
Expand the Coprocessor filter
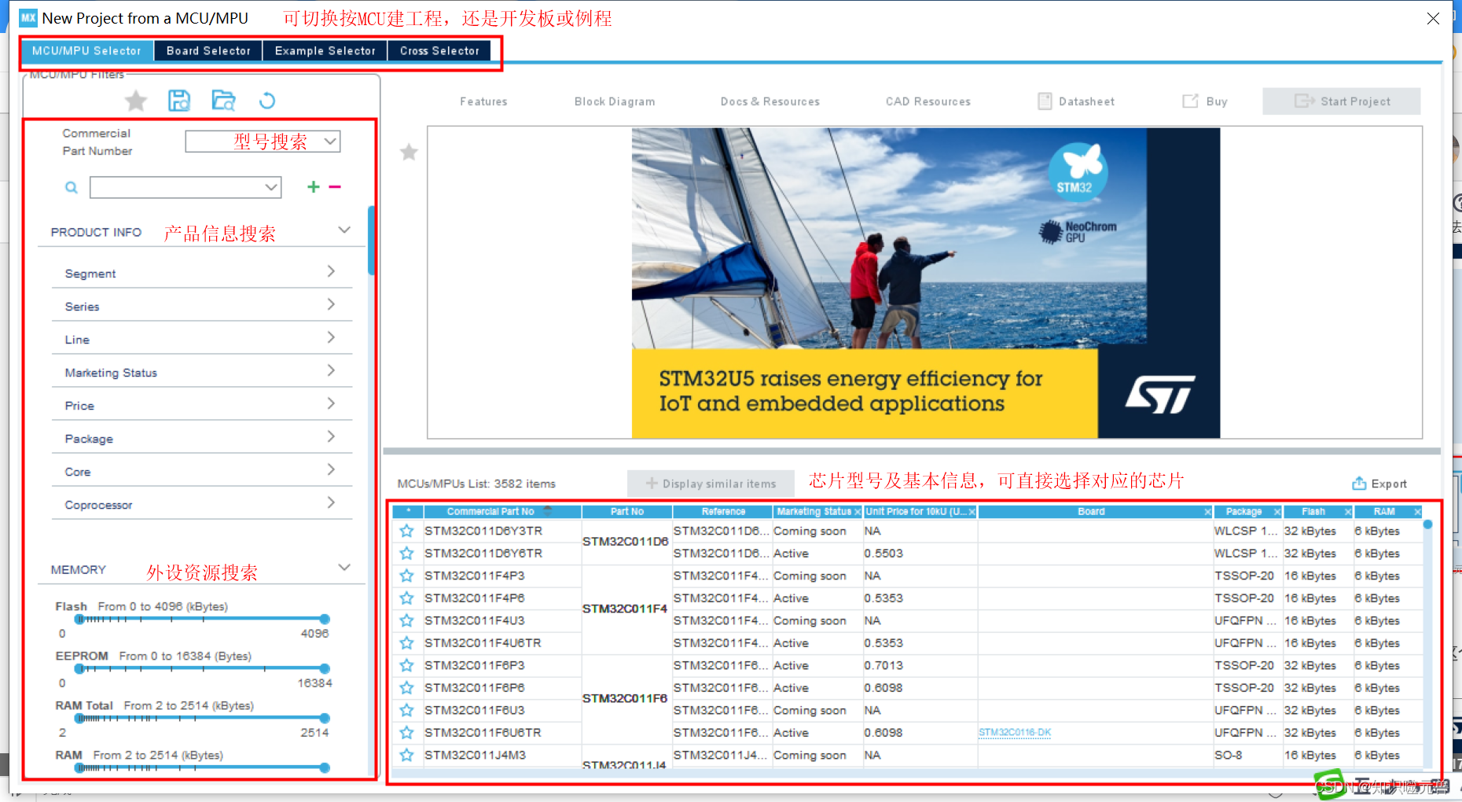point(331,502)
